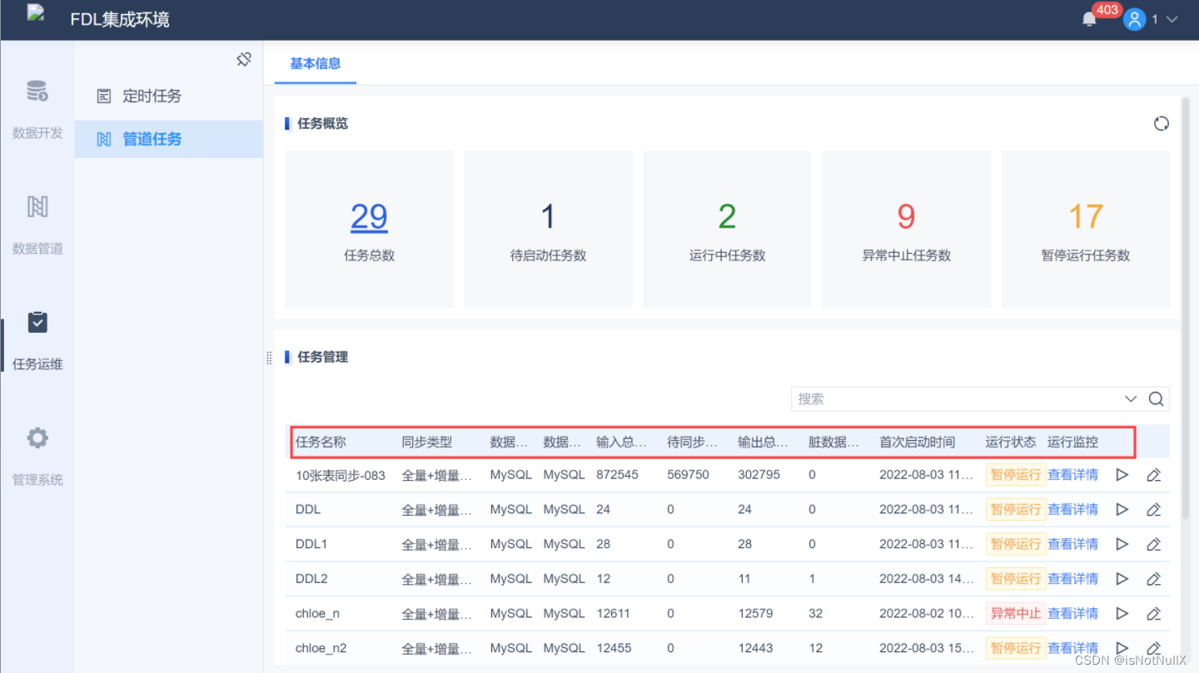Viewport: 1199px width, 673px height.
Task: Edit the DDL2 task
Action: (1153, 579)
